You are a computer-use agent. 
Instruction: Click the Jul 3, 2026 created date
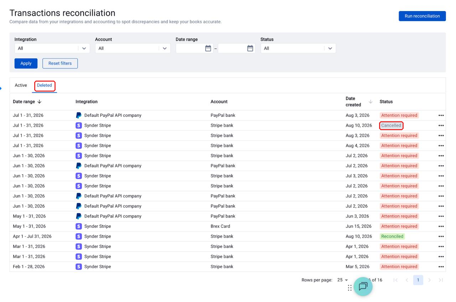357,176
